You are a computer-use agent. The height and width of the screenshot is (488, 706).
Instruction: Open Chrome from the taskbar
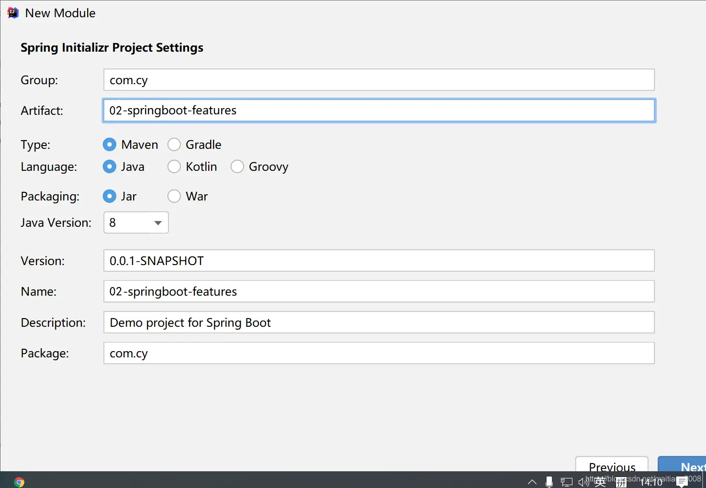(x=19, y=482)
